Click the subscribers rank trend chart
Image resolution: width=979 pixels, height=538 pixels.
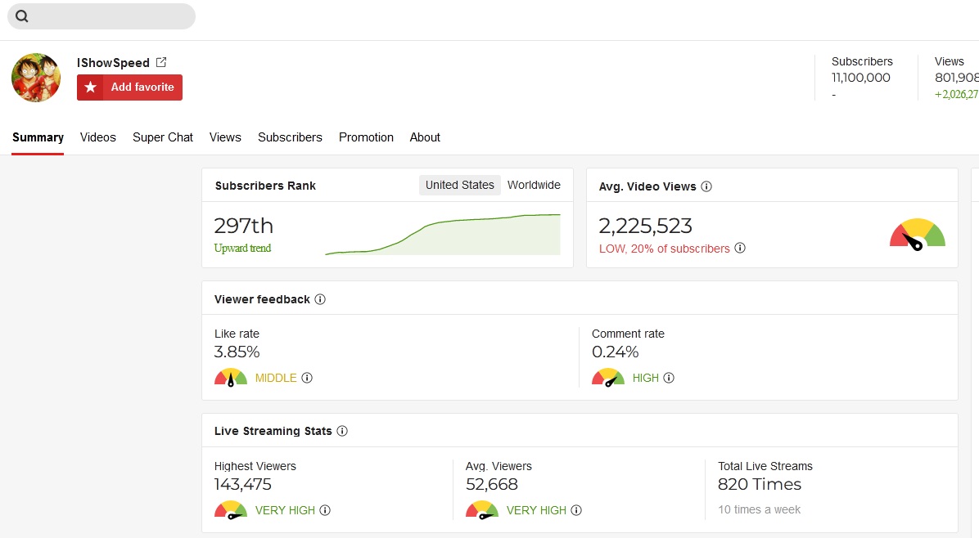click(x=443, y=235)
